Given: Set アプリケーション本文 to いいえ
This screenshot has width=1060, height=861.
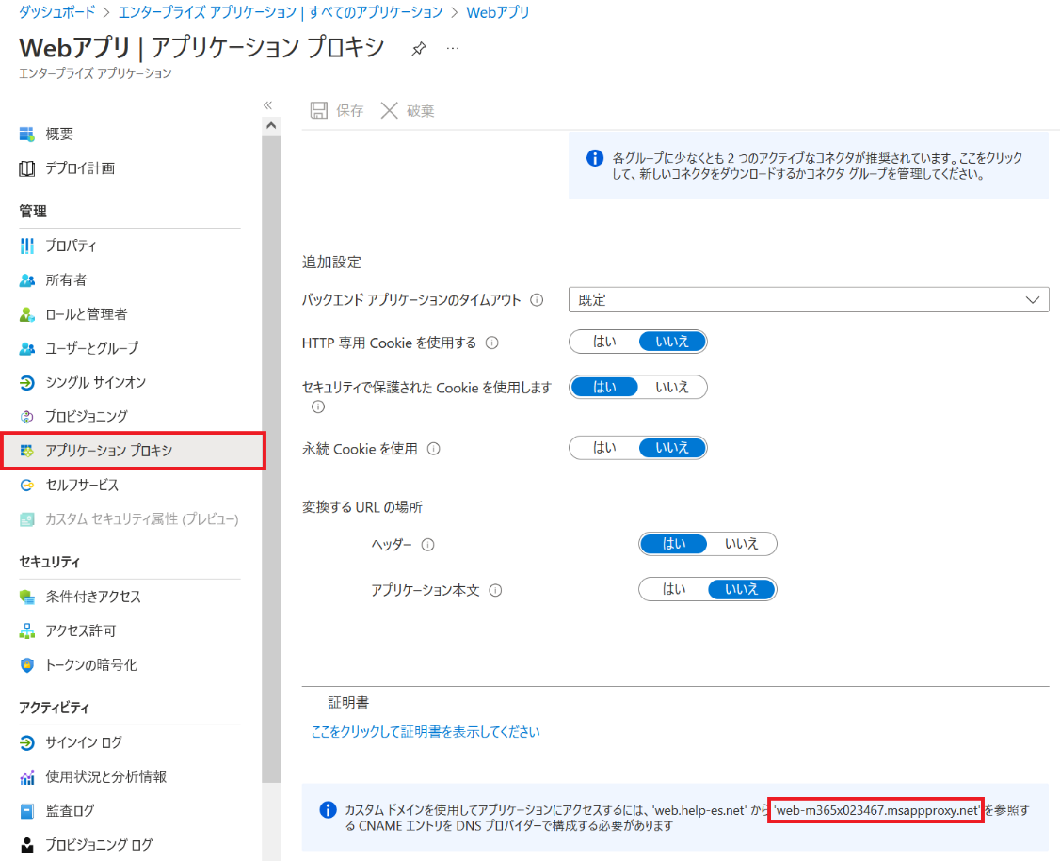Looking at the screenshot, I should tap(742, 589).
